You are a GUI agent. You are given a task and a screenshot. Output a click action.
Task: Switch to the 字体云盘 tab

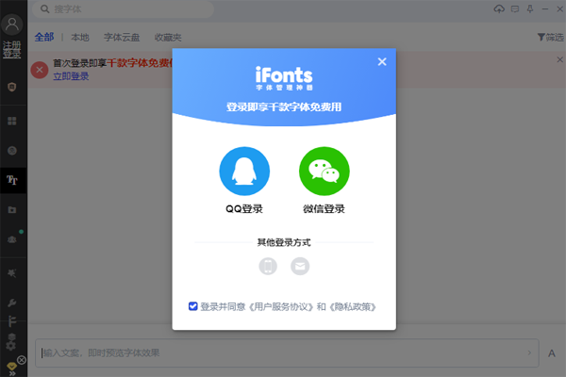point(122,37)
